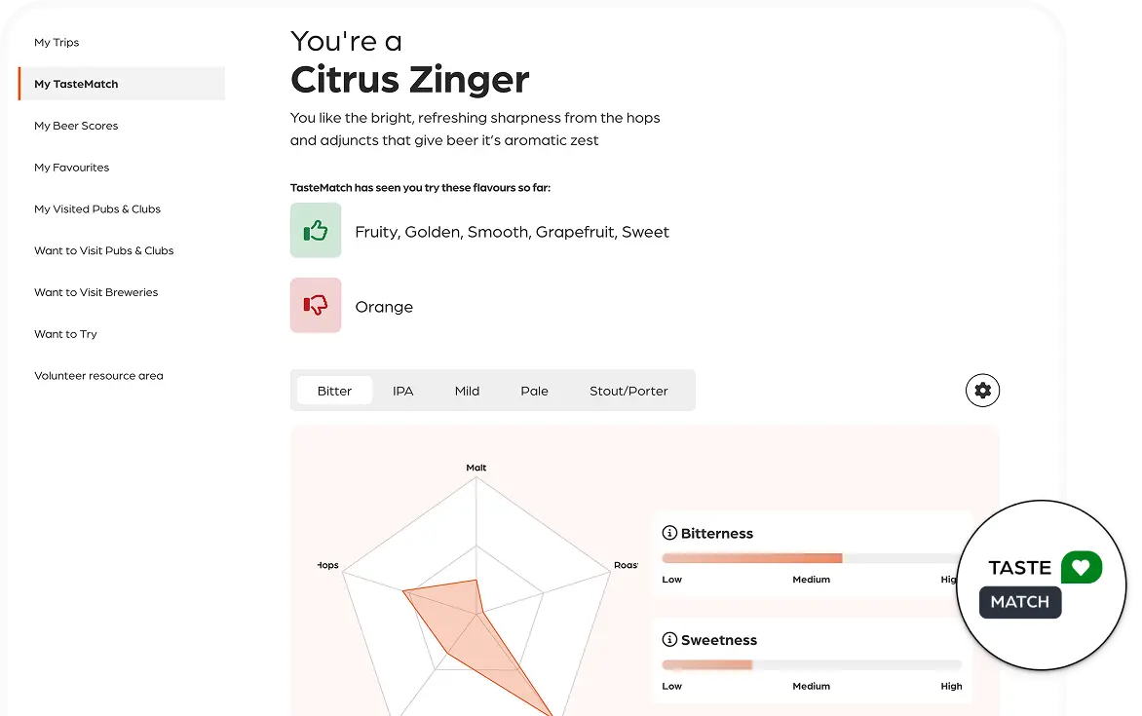Open the Stout/Porter tab
Screen dimensions: 1142x716
click(628, 391)
